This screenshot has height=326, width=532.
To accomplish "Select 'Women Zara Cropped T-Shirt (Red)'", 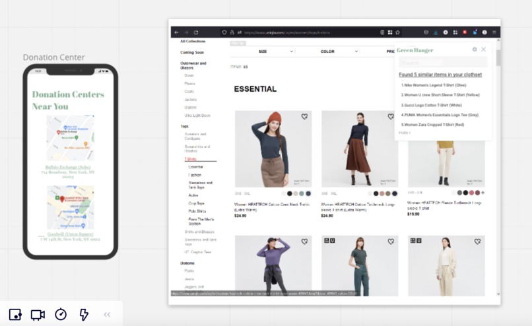I will (432, 125).
